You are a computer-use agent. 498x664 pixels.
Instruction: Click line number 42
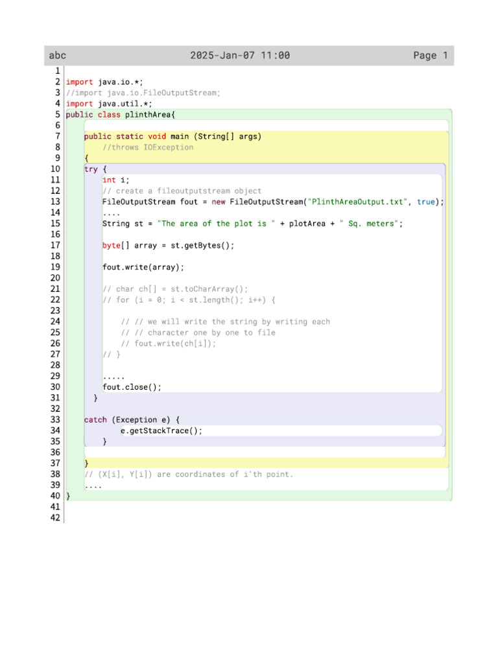point(56,518)
